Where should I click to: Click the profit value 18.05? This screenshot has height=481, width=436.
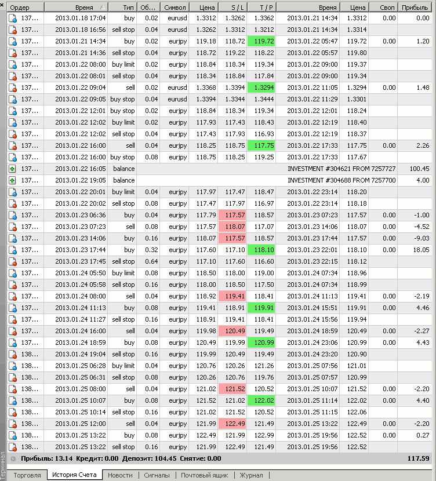coord(421,250)
